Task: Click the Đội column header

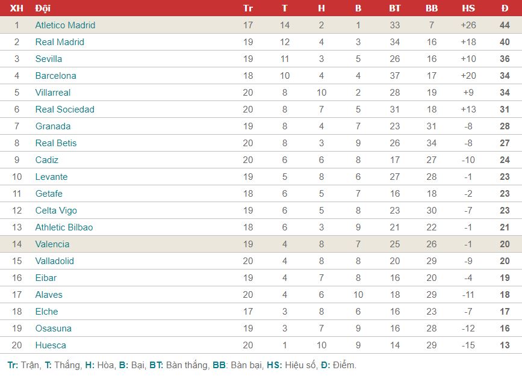Action: [x=43, y=8]
